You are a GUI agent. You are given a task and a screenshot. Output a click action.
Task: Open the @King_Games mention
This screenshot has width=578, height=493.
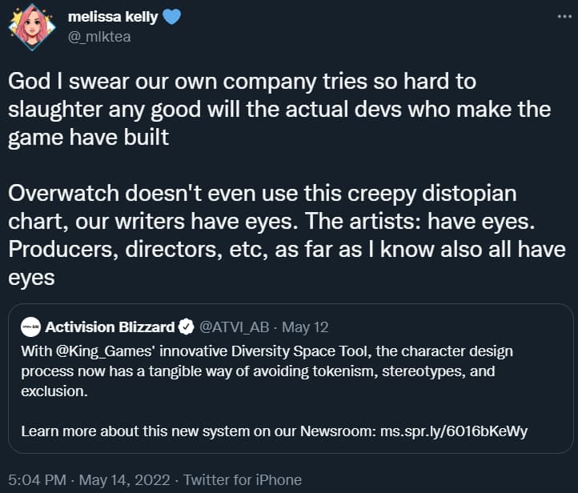103,351
